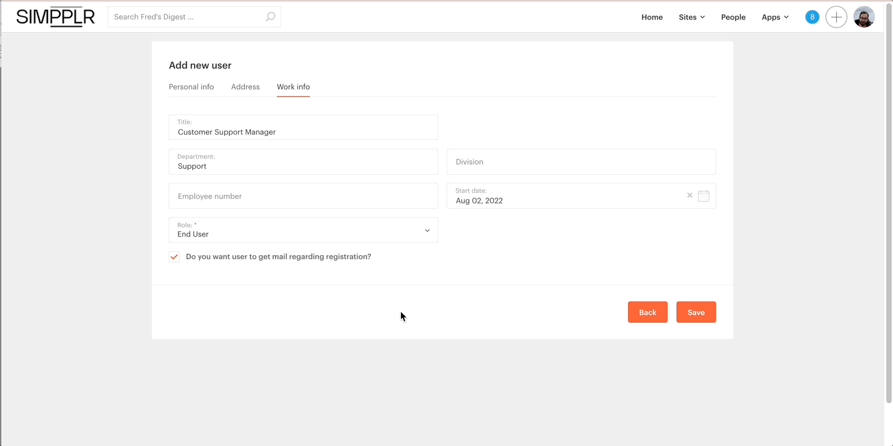This screenshot has height=446, width=893.
Task: Click the search magnifier icon
Action: pos(270,17)
